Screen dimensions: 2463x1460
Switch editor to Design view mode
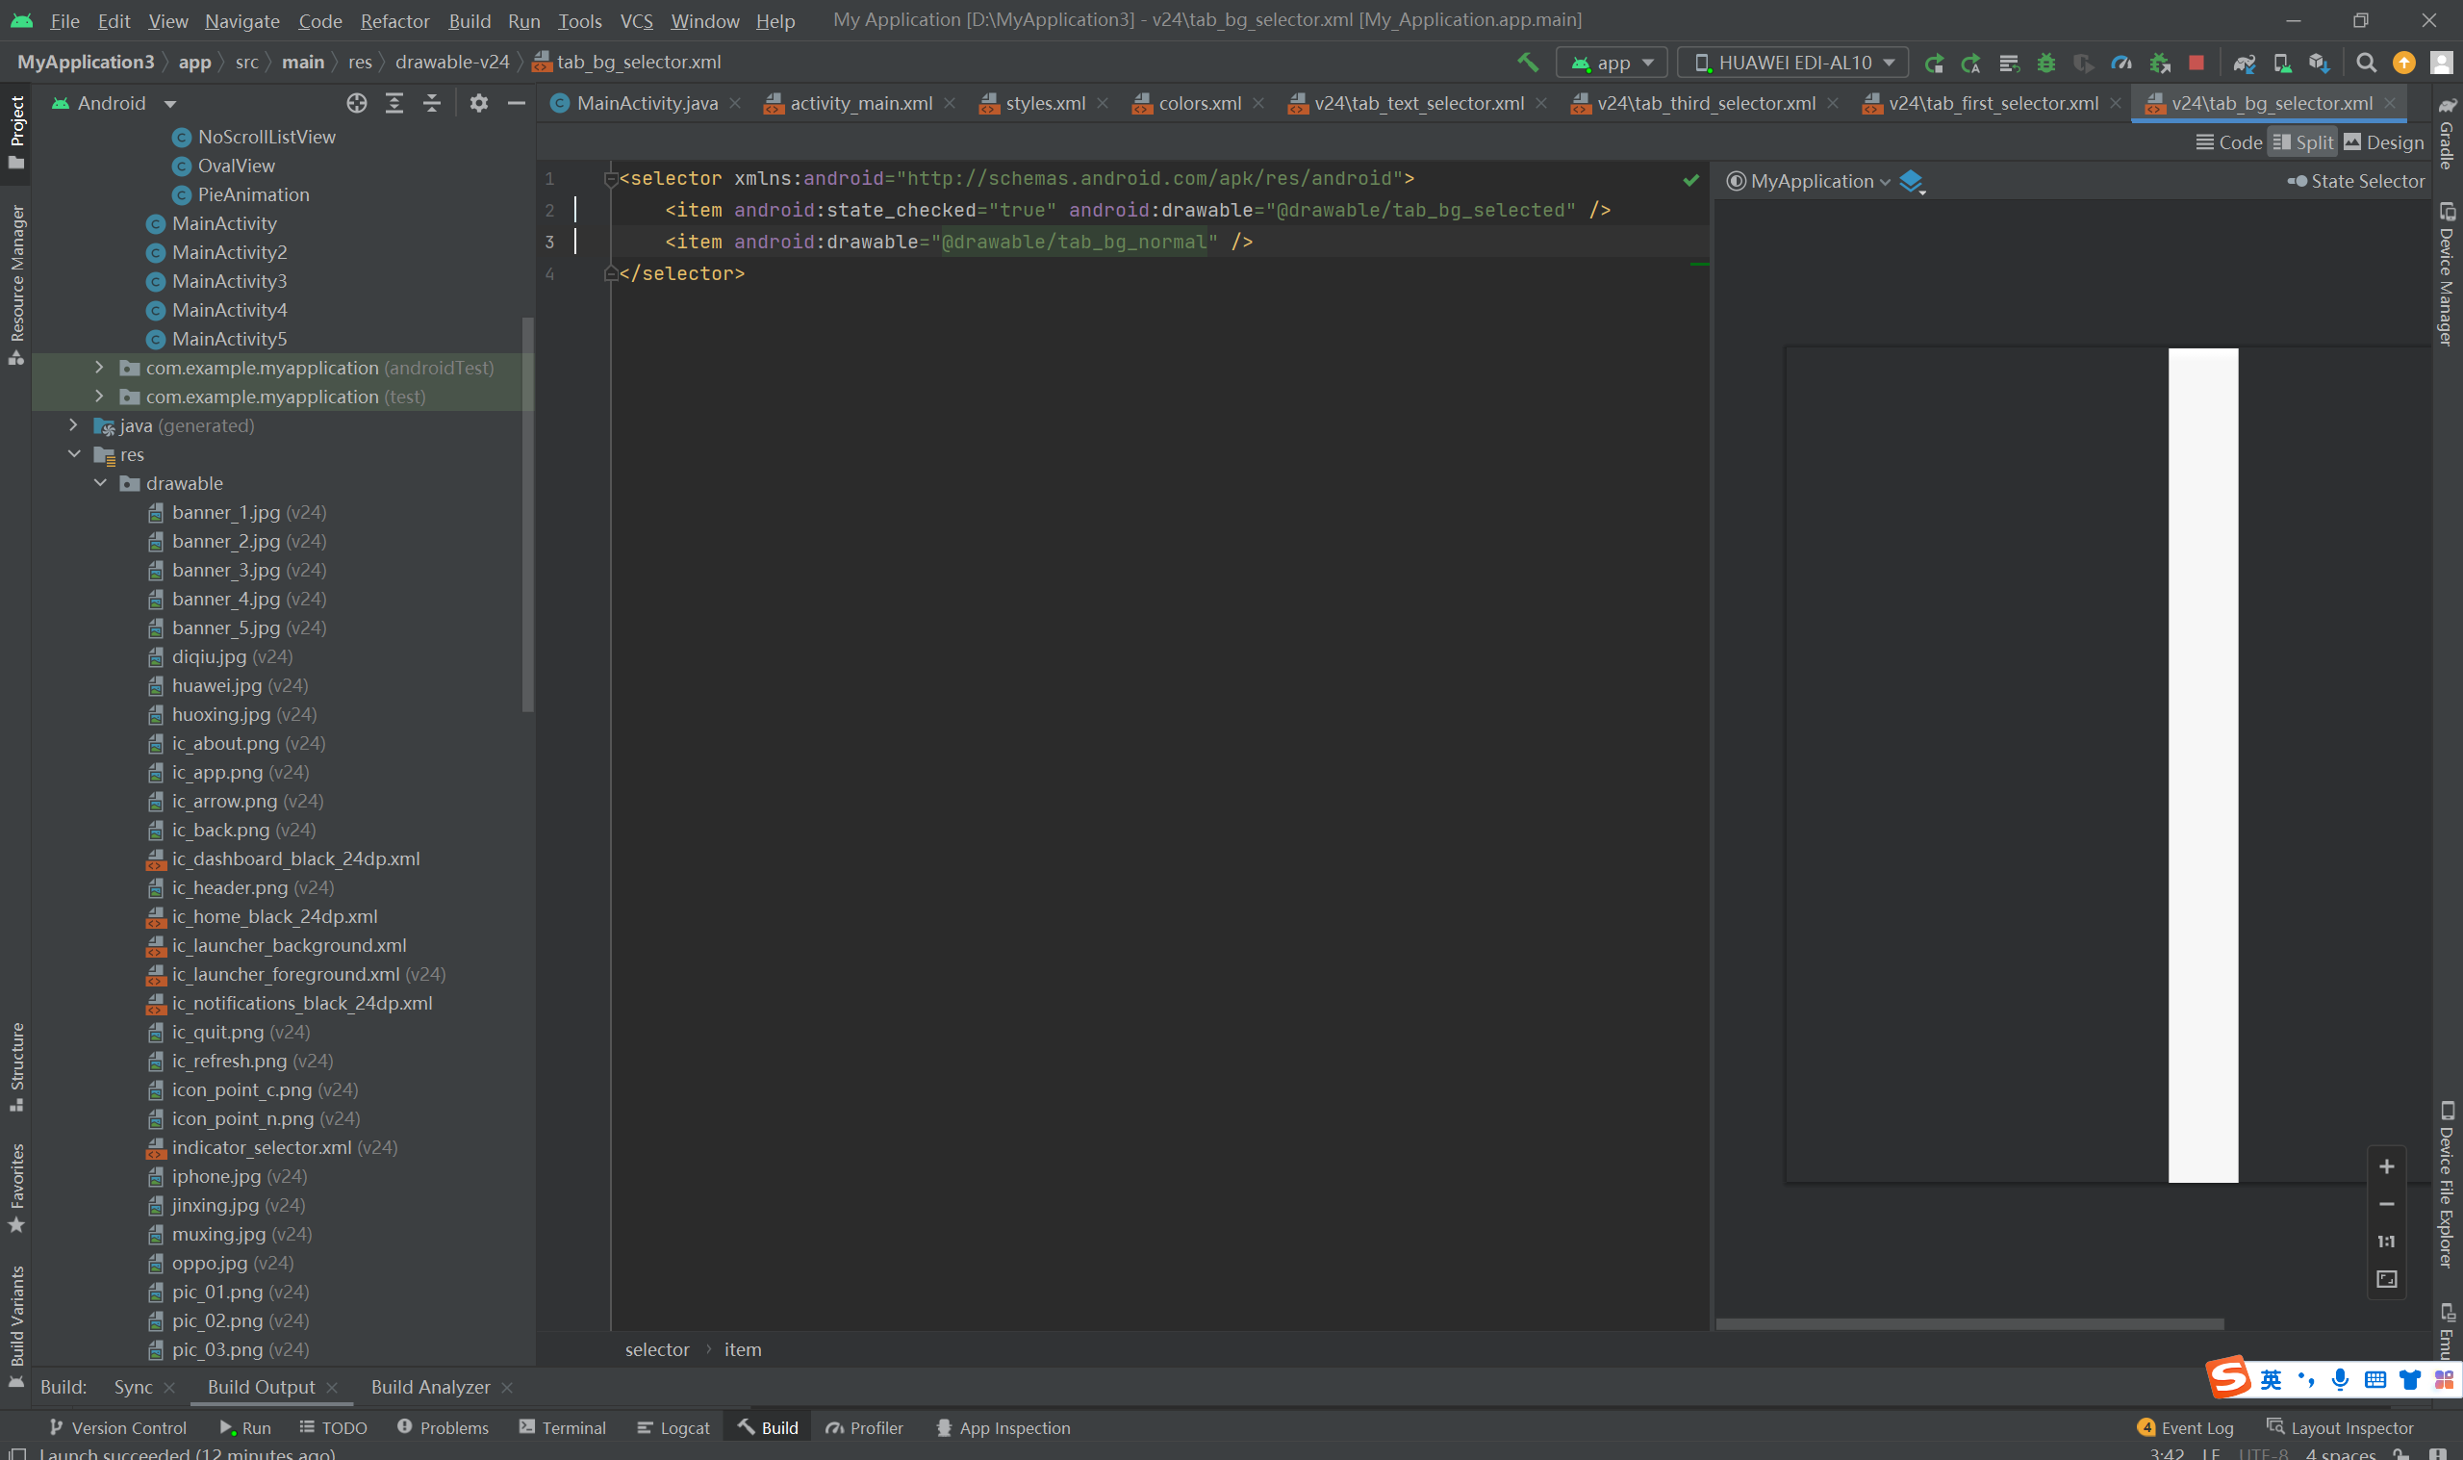pyautogui.click(x=2383, y=142)
